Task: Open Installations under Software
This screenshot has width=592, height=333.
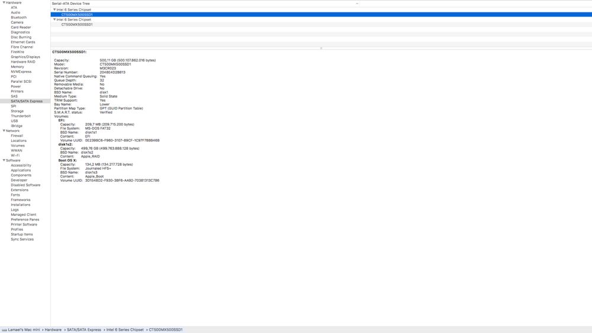Action: pyautogui.click(x=21, y=205)
